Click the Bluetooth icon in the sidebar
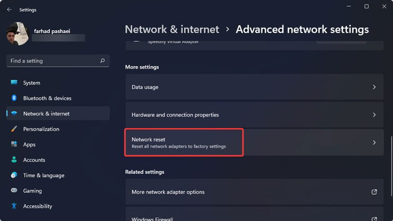 point(14,98)
